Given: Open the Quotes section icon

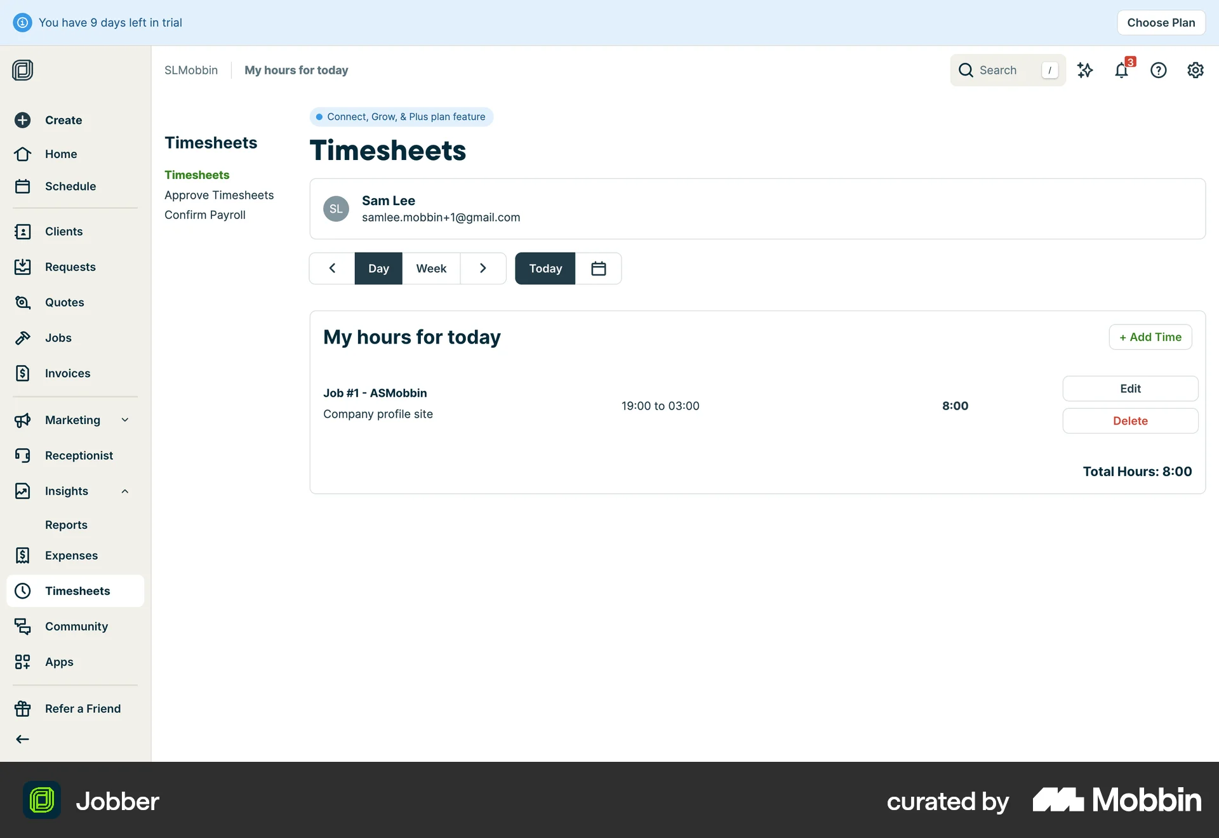Looking at the screenshot, I should pyautogui.click(x=23, y=302).
